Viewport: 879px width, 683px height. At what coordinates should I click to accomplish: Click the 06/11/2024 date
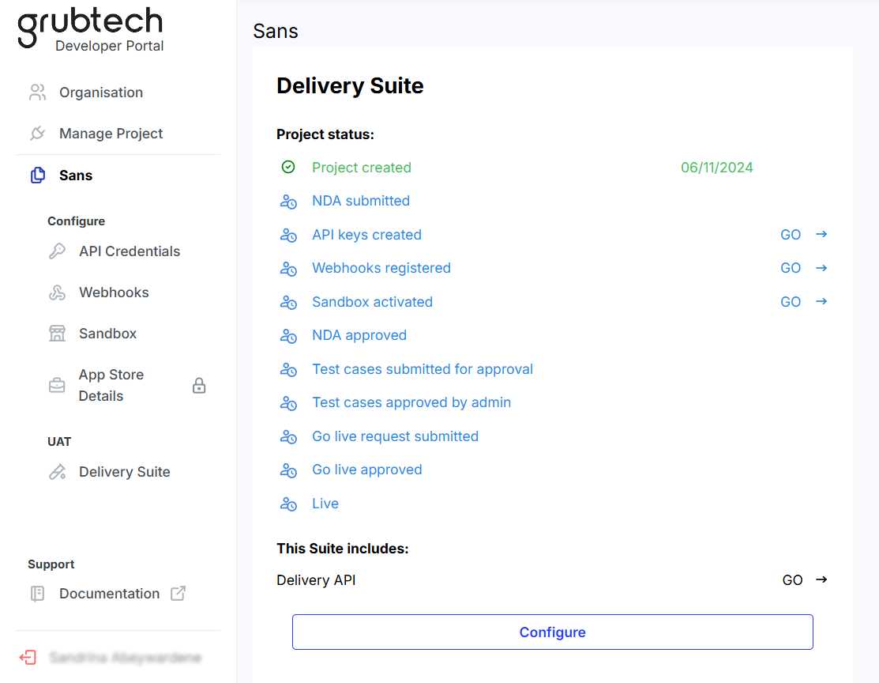click(717, 168)
